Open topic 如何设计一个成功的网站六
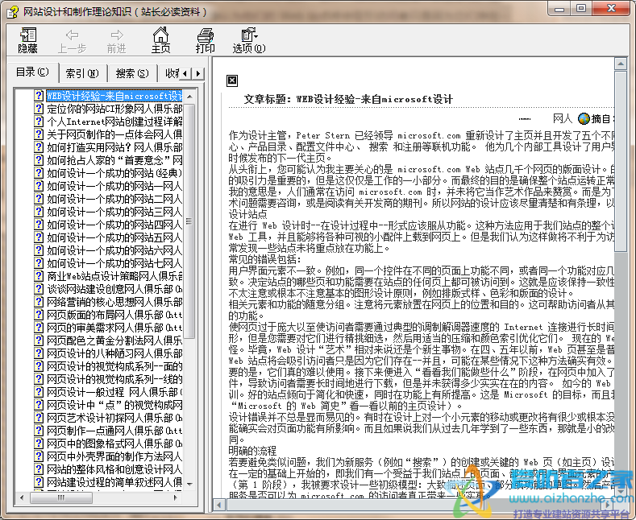Image resolution: width=636 pixels, height=520 pixels. [114, 250]
